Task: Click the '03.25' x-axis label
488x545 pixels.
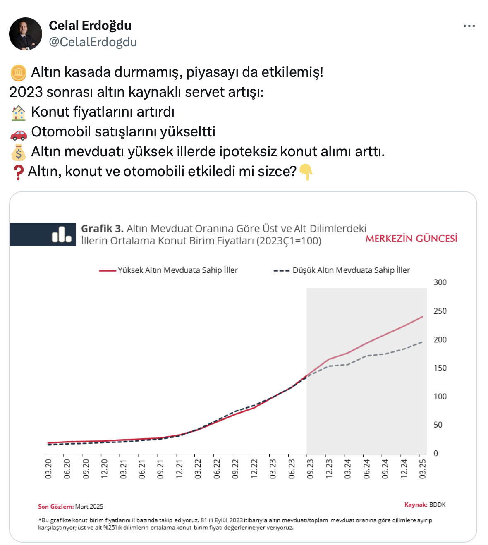Action: (422, 469)
